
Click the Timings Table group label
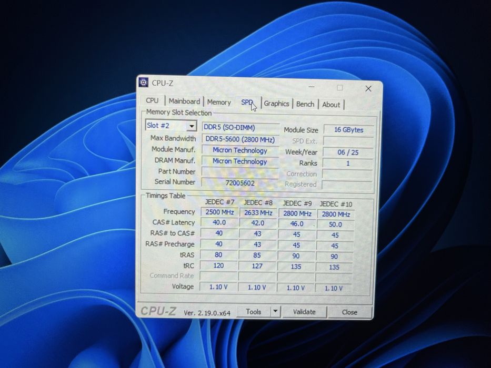click(165, 196)
